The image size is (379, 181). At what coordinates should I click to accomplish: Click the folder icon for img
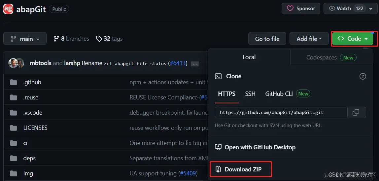14,173
